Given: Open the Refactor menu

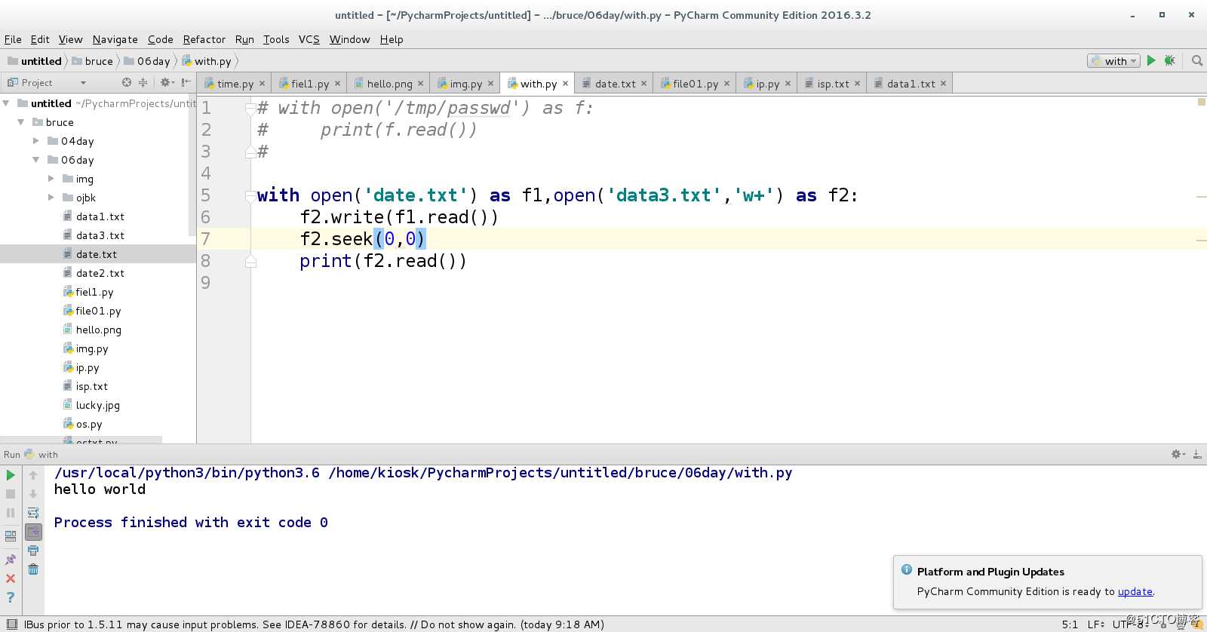Looking at the screenshot, I should point(204,39).
